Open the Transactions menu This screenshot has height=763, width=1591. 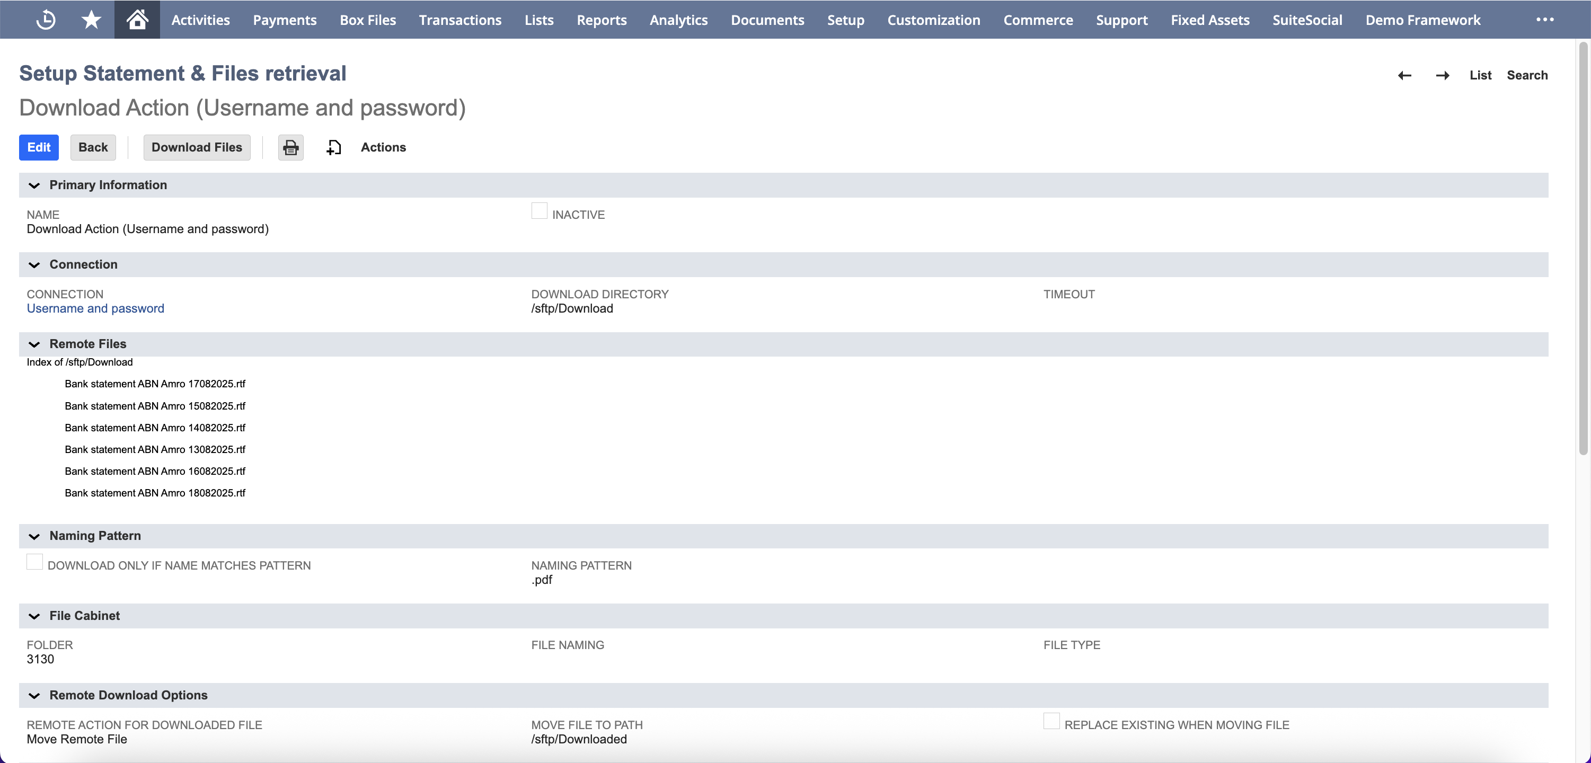coord(460,20)
